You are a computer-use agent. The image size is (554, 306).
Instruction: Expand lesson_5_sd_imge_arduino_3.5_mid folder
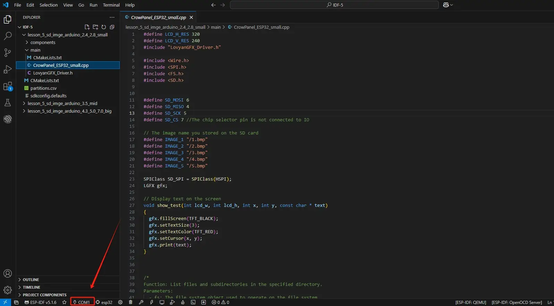62,103
